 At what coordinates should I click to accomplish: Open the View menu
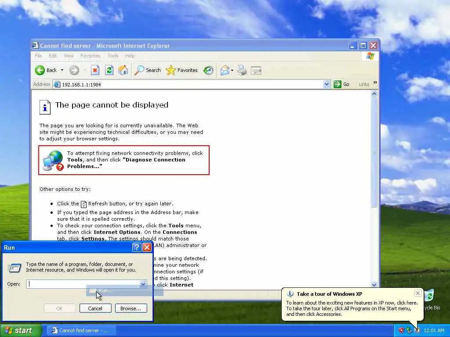pos(69,56)
